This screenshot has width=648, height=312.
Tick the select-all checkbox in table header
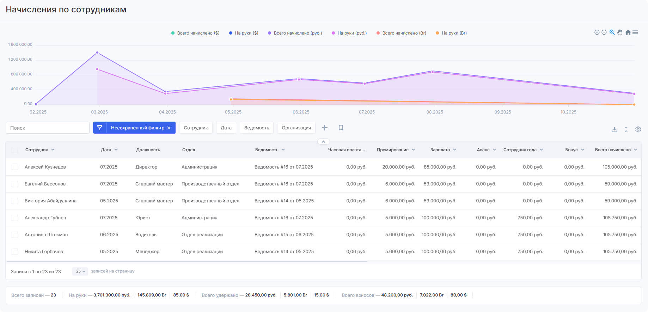(x=15, y=150)
